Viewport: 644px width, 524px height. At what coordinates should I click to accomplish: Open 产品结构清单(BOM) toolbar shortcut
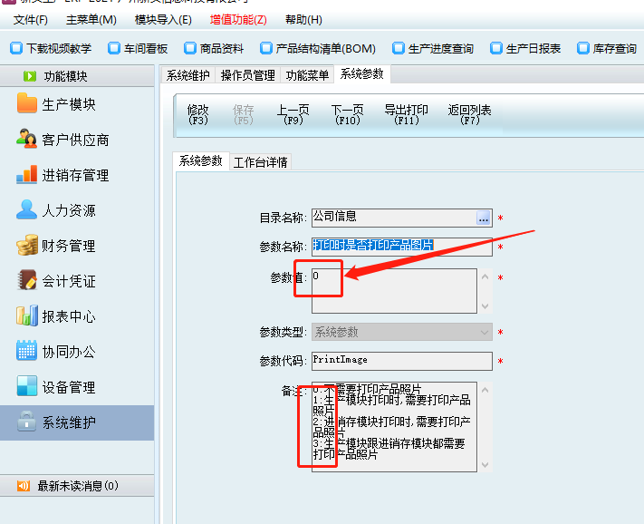pyautogui.click(x=317, y=48)
